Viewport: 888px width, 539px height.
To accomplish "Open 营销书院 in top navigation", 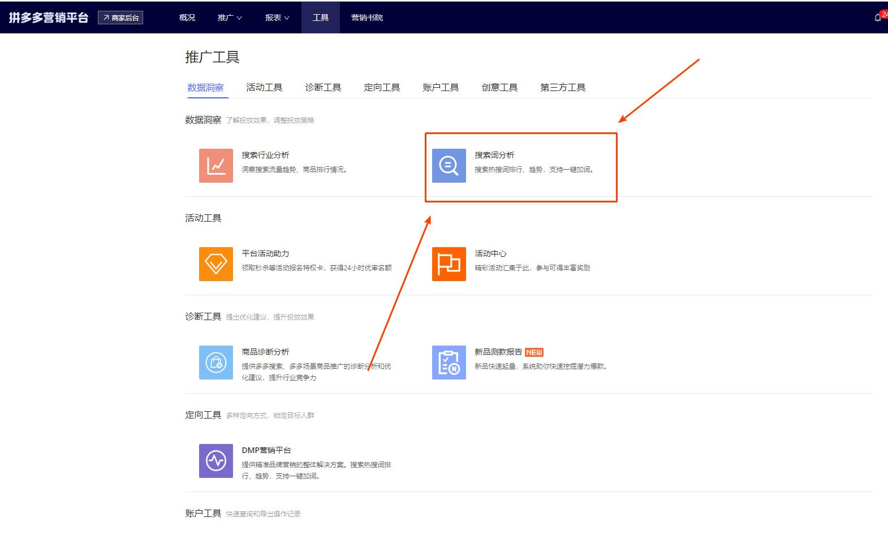I will coord(367,18).
